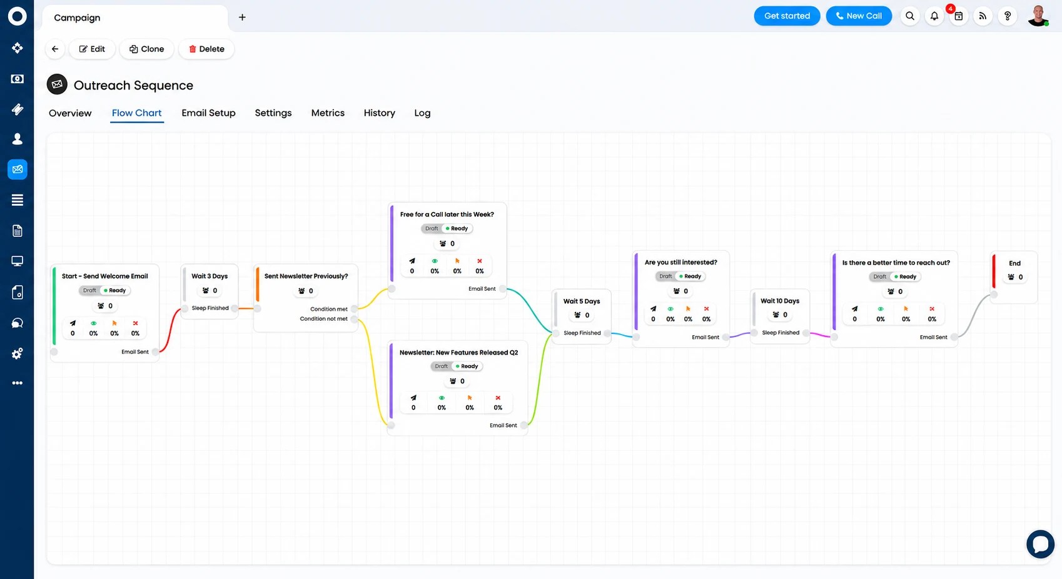1062x579 pixels.
Task: Click the Free for a Call later title
Action: (447, 214)
